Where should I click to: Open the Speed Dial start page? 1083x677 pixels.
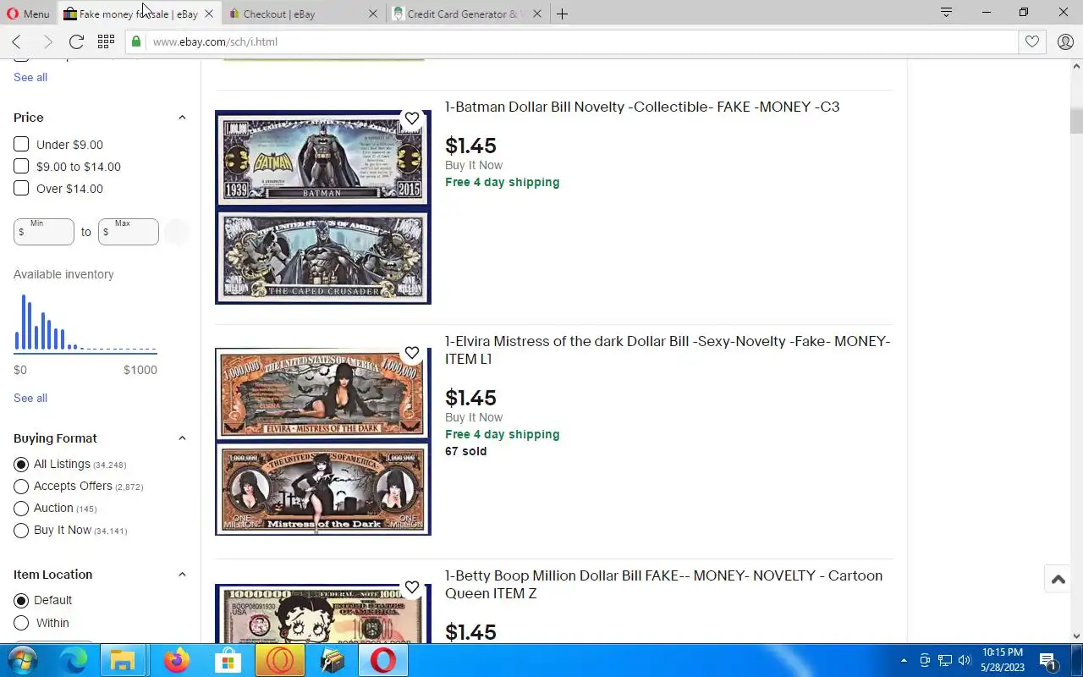pyautogui.click(x=106, y=41)
